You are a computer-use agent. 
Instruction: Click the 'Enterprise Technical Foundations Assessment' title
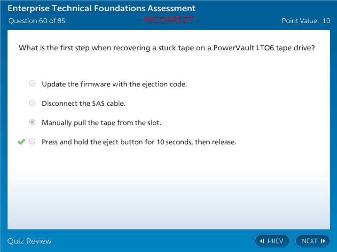[x=102, y=9]
